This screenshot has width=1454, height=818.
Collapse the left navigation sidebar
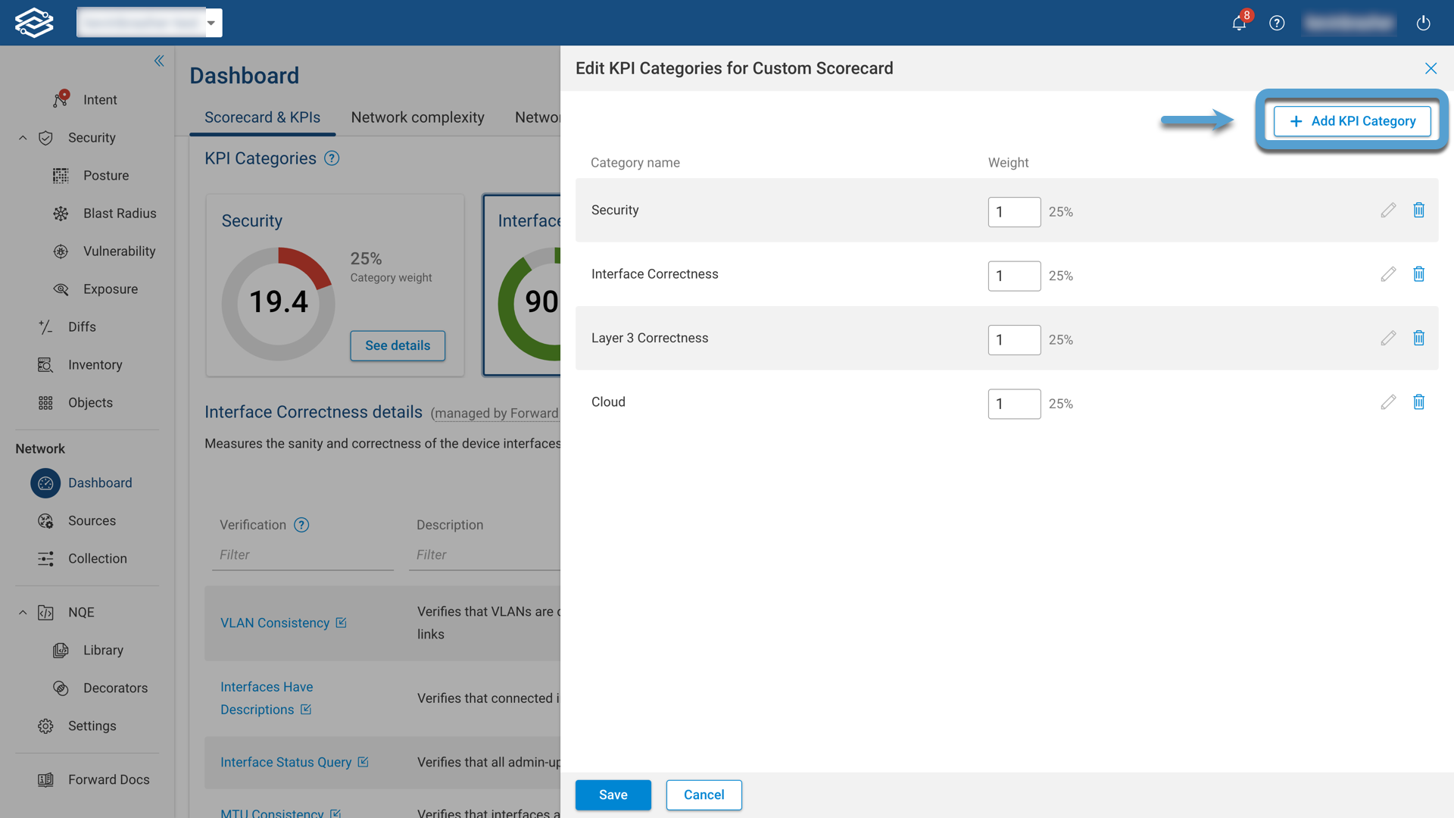coord(159,61)
